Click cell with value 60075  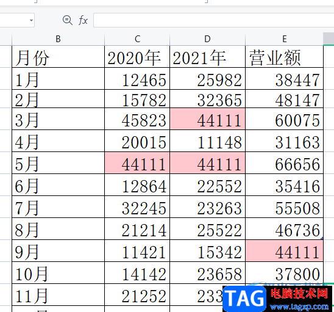pos(285,119)
